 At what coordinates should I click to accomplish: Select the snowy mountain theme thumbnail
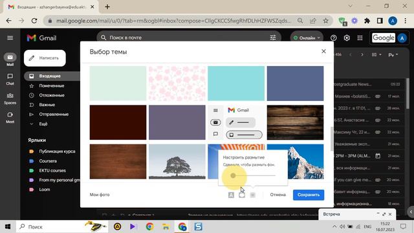point(305,161)
